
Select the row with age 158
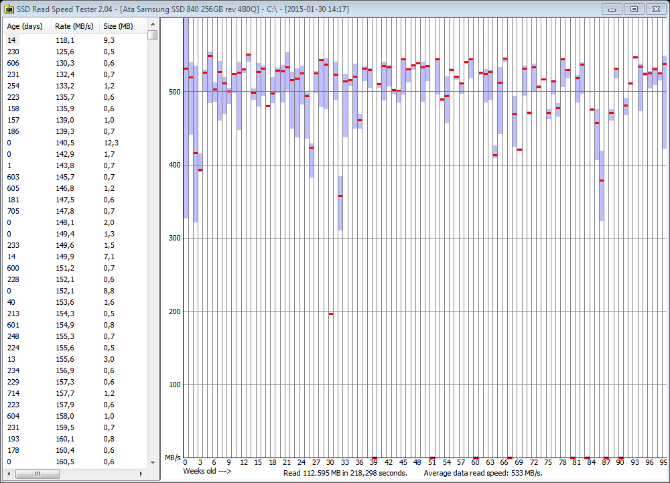pyautogui.click(x=75, y=109)
